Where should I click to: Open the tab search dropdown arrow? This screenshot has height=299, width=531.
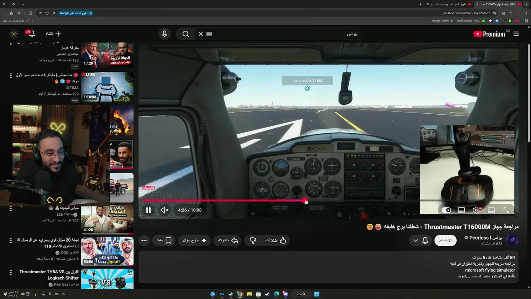point(527,4)
